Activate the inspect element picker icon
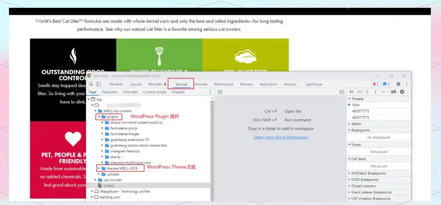This screenshot has width=441, height=205. click(91, 84)
